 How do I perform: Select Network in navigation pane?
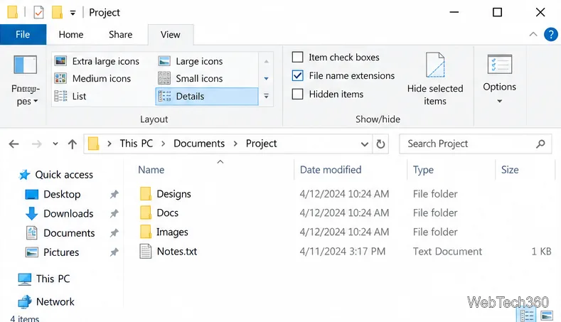(55, 301)
